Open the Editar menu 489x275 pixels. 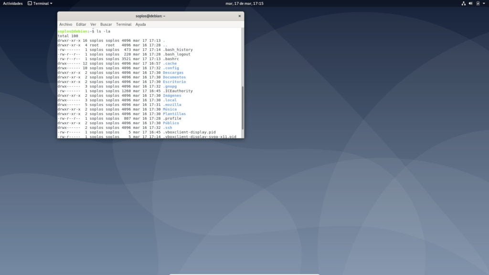(81, 24)
